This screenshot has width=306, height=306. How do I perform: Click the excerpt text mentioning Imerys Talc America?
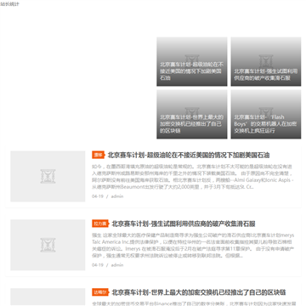click(193, 246)
